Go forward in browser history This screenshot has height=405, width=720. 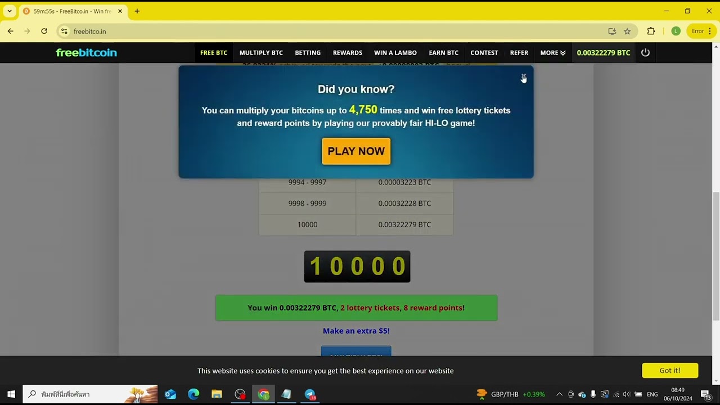27,31
